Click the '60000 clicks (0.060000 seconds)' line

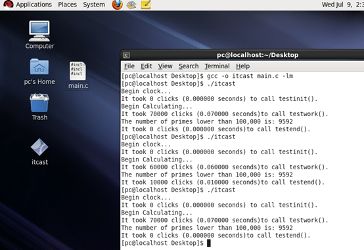click(225, 167)
